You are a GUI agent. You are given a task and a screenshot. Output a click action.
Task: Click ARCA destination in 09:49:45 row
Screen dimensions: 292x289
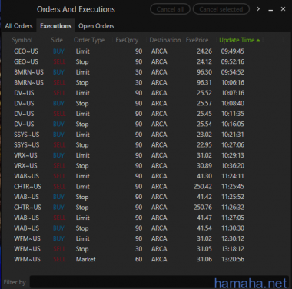click(x=159, y=51)
